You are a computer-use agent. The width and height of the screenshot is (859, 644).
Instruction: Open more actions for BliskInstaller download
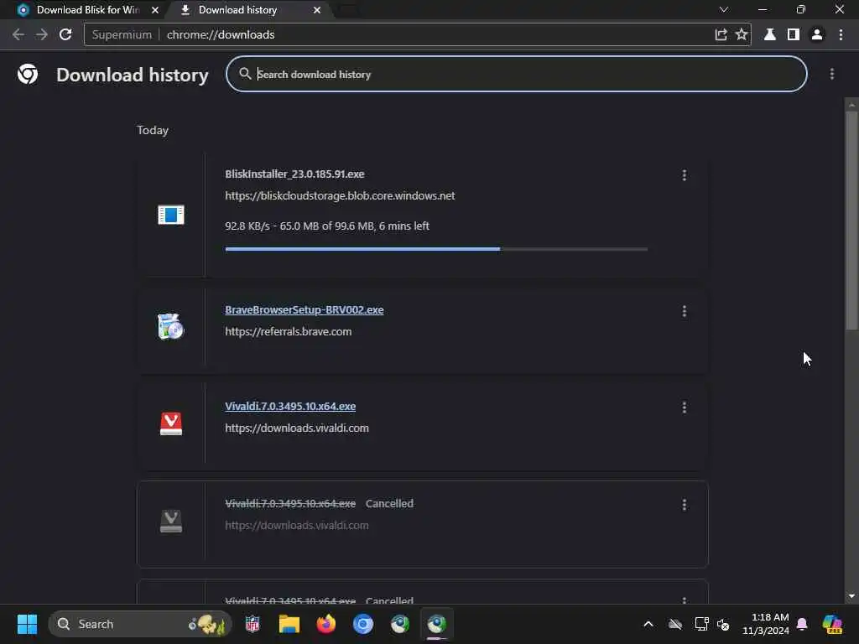pyautogui.click(x=685, y=175)
